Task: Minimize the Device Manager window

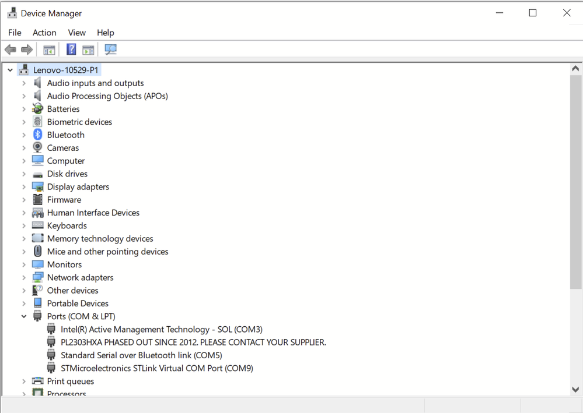Action: click(x=500, y=13)
